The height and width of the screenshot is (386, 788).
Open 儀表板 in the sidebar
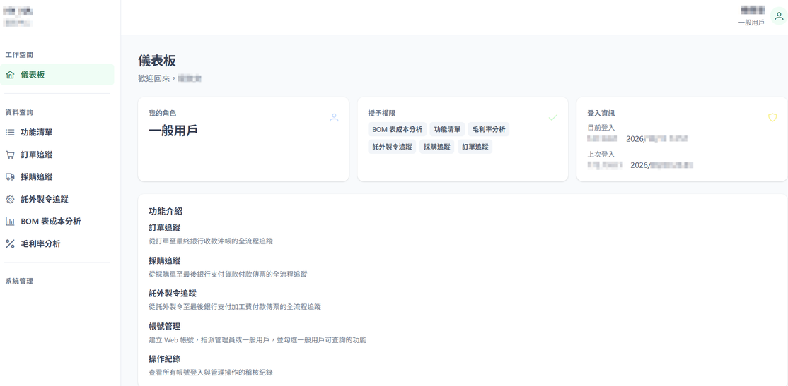[57, 75]
